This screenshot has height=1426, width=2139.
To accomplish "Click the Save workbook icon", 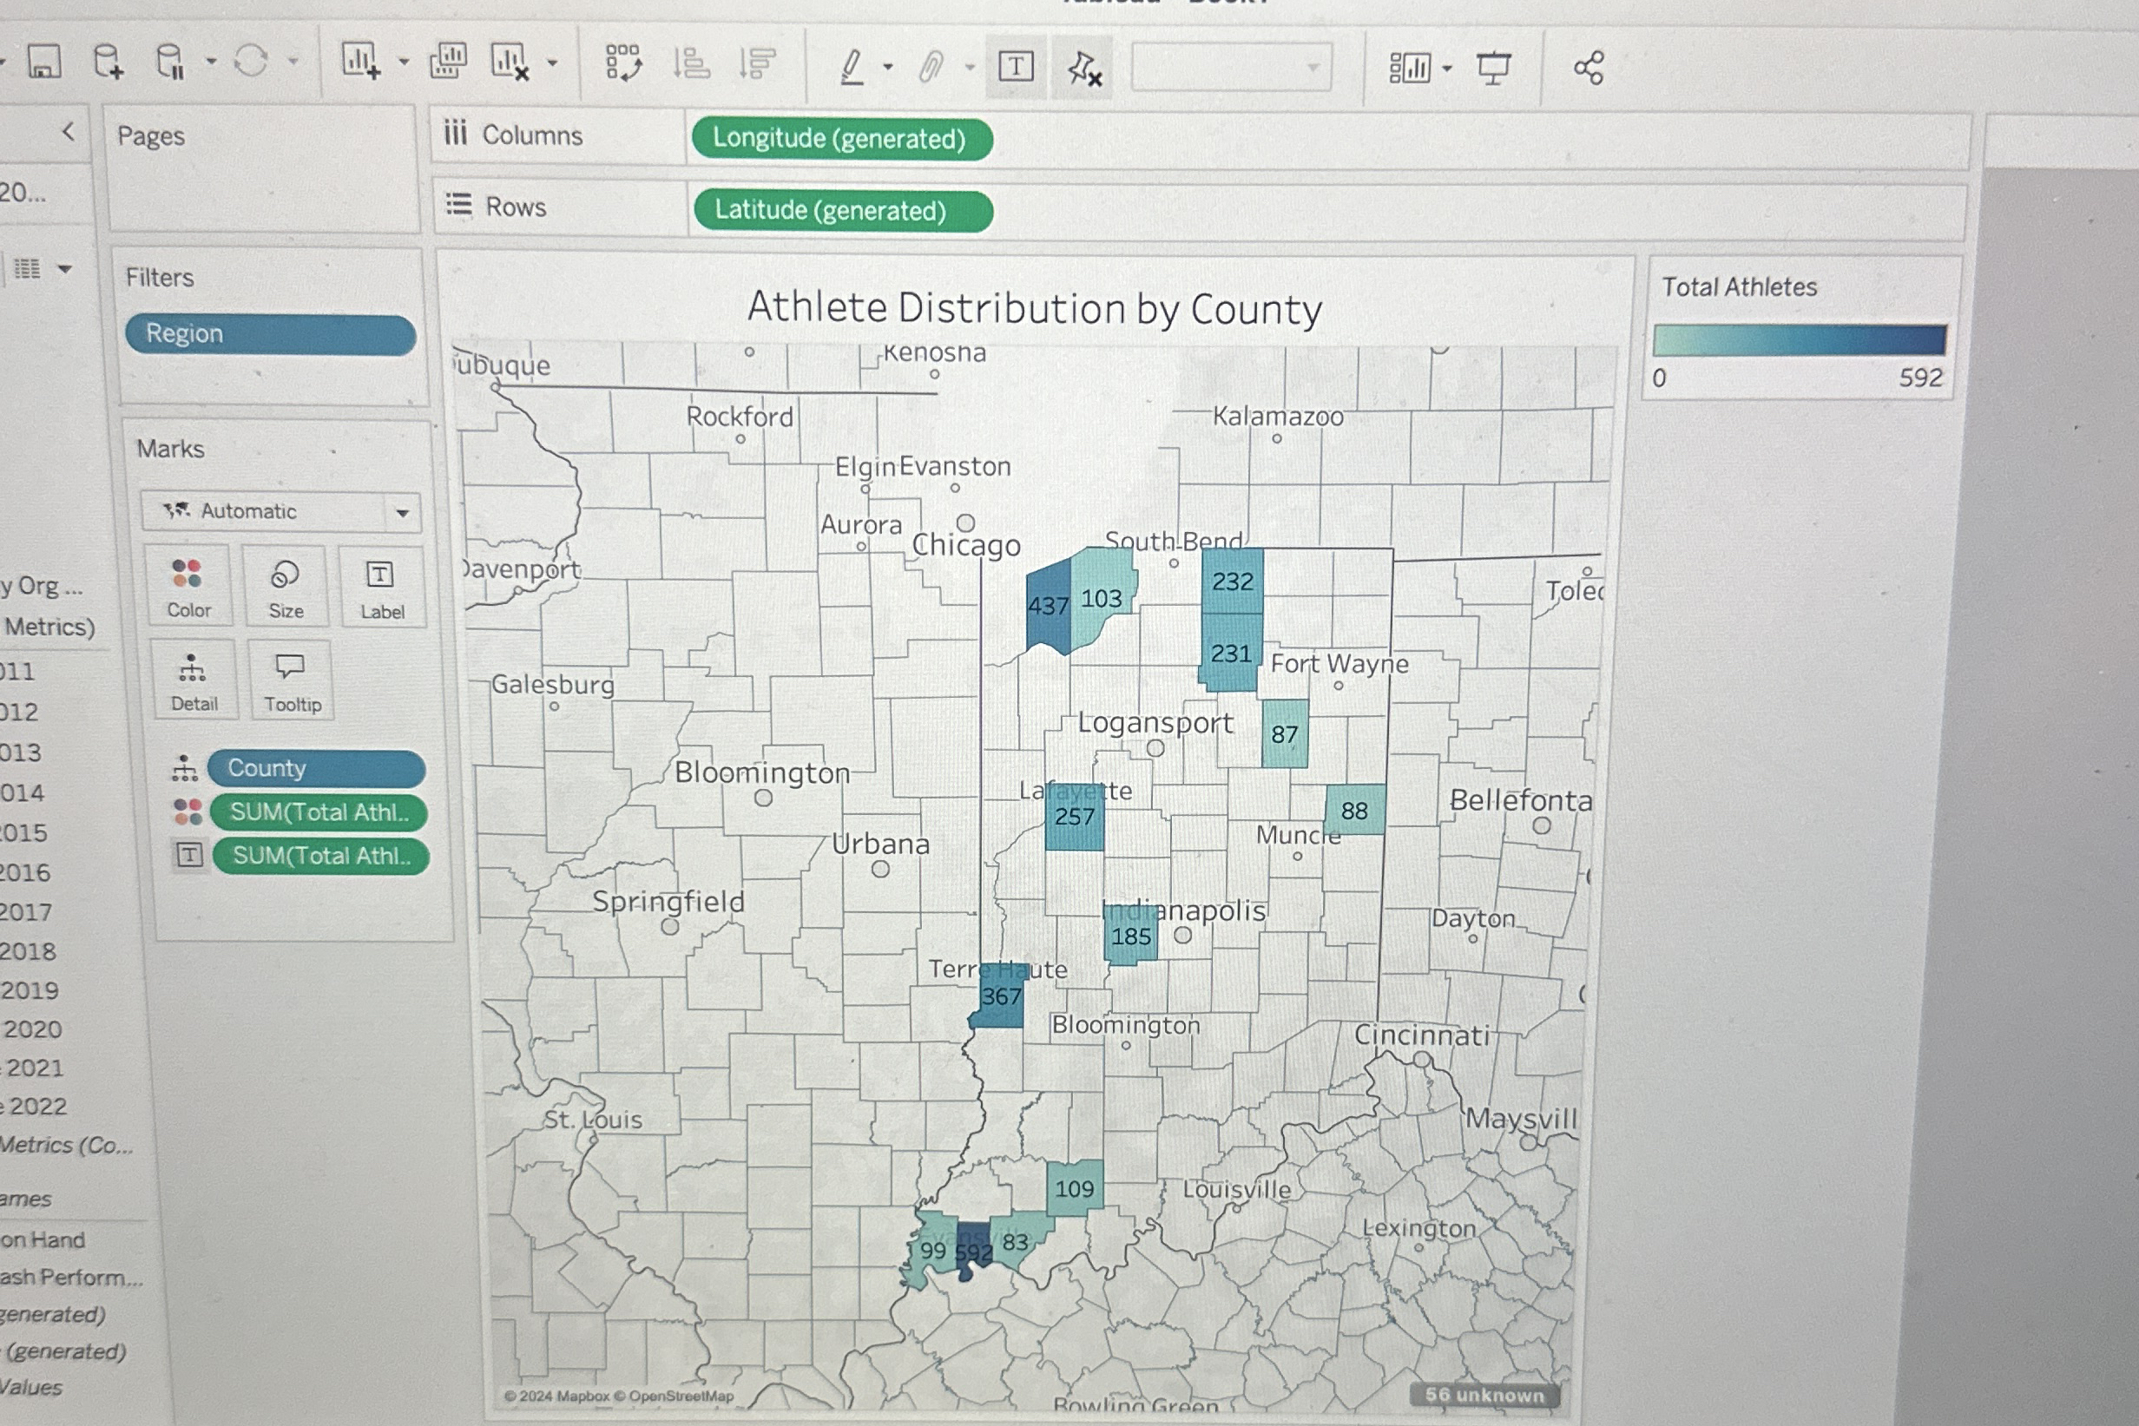I will [x=43, y=62].
